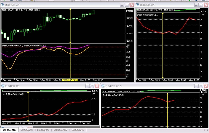Close the EURUSD,M15 chart window

(x=206, y=86)
